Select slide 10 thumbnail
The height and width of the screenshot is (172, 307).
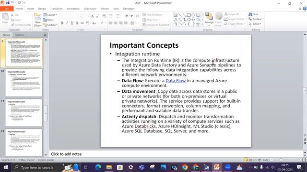click(24, 83)
